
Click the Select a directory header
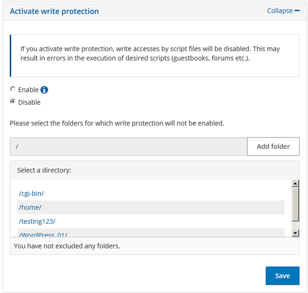[x=44, y=170]
